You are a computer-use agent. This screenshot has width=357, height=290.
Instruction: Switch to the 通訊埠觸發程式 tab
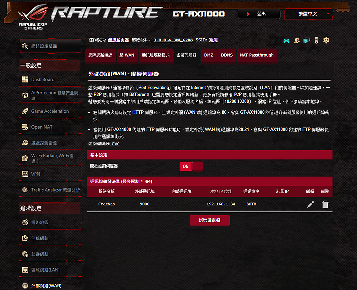[156, 55]
